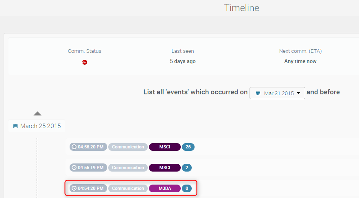
Task: Click Communication tag on the 04:54:28 PM event
Action: (128, 188)
